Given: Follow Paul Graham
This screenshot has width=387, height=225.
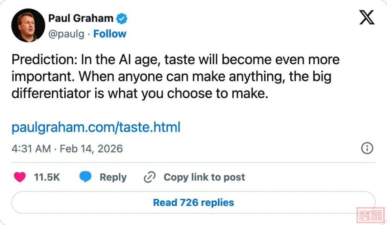Looking at the screenshot, I should point(110,34).
